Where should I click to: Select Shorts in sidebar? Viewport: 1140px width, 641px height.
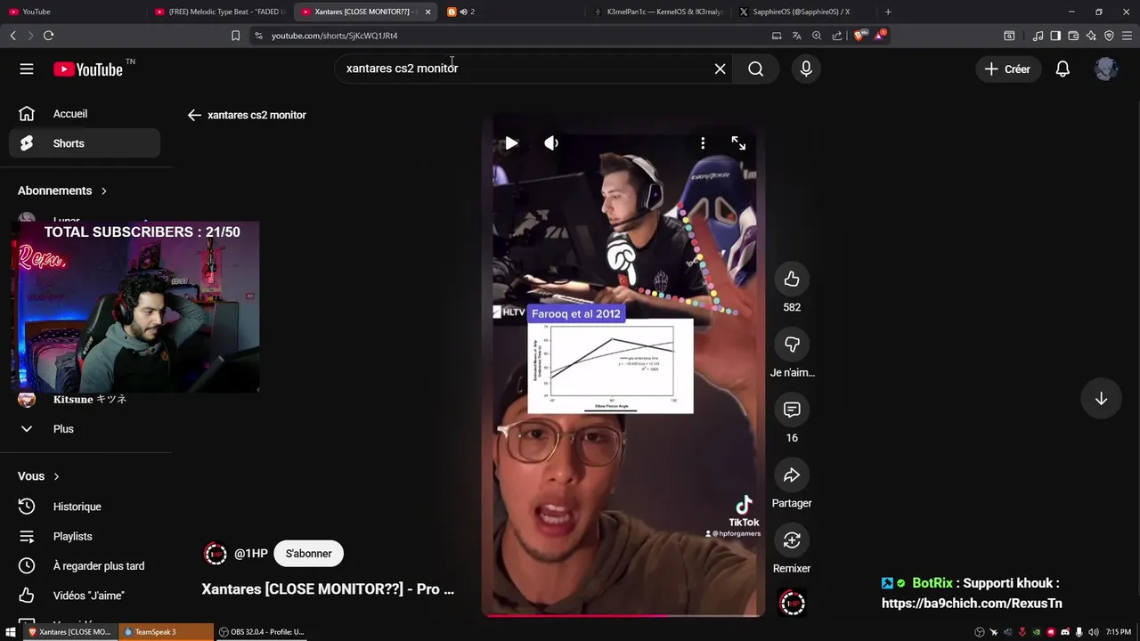coord(85,143)
